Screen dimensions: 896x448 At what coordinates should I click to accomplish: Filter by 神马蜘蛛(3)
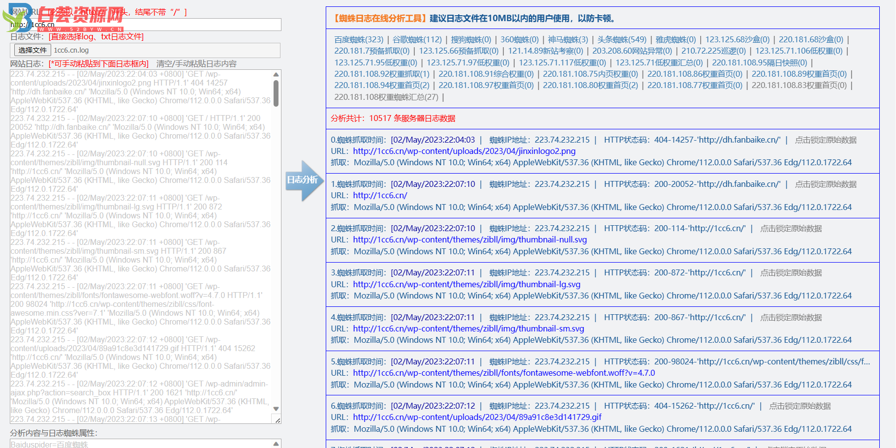[x=568, y=39]
